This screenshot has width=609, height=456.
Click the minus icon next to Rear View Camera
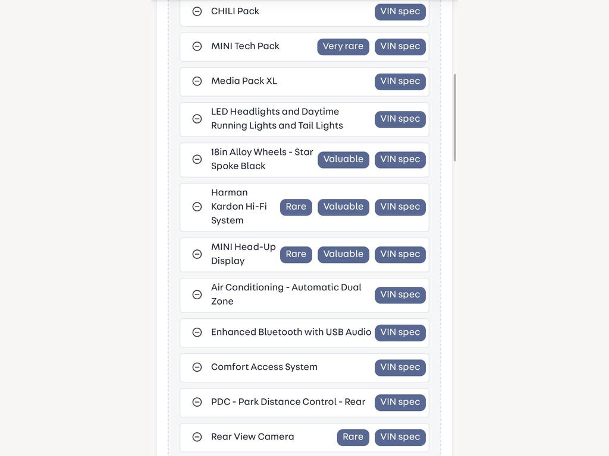pyautogui.click(x=197, y=437)
